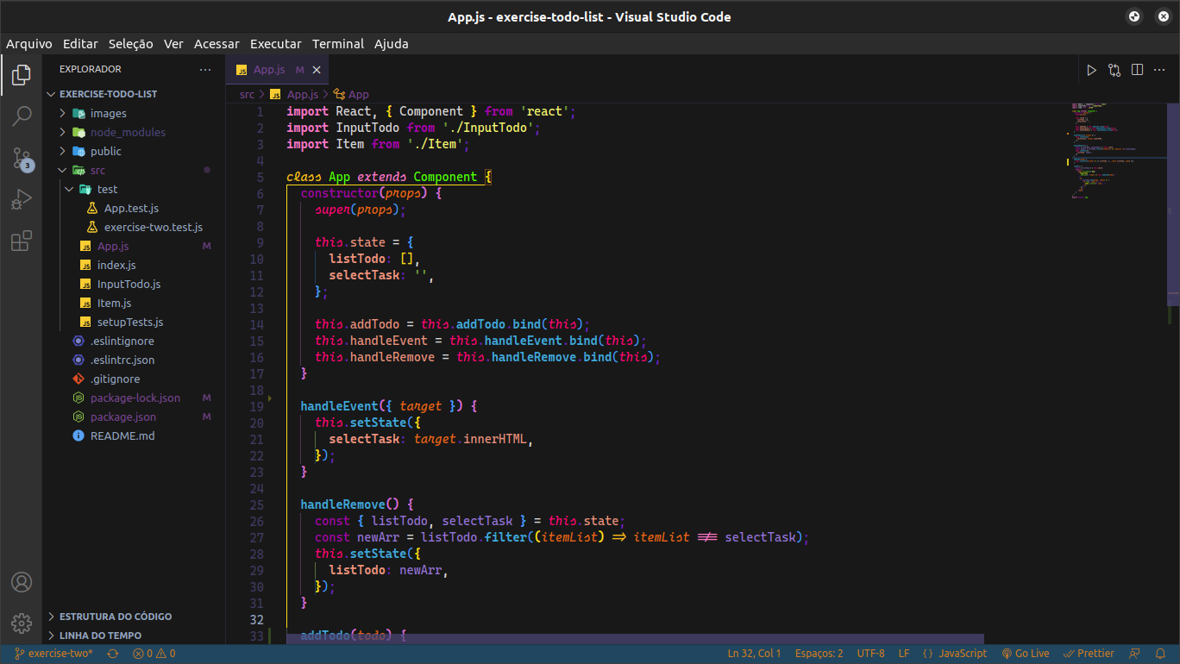
Task: Open App.test.js in the explorer
Action: pos(132,208)
